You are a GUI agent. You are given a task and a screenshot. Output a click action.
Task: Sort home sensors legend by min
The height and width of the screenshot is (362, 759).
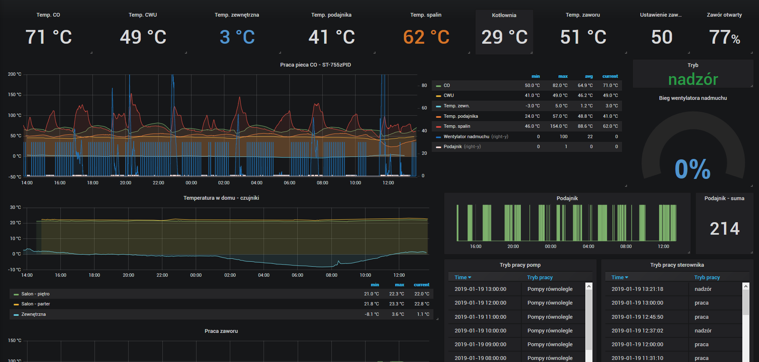(x=375, y=285)
